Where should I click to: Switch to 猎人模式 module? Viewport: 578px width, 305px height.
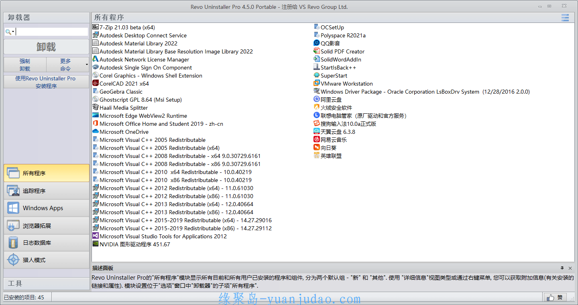pyautogui.click(x=47, y=260)
